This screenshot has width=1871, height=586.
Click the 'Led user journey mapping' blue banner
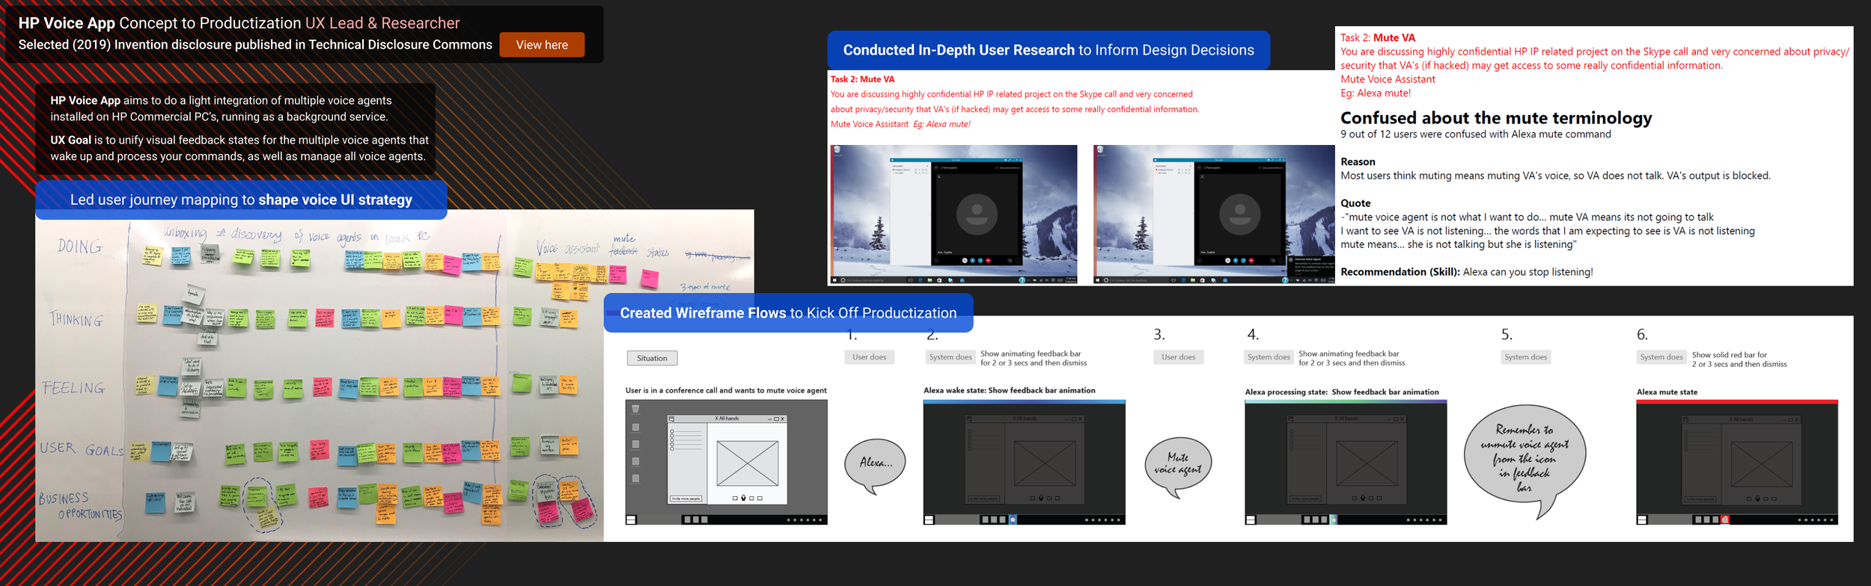click(241, 200)
